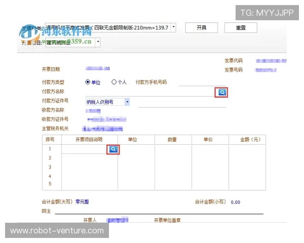Click search icon beside 付款方名称 field
304x243 pixels.
click(x=222, y=92)
